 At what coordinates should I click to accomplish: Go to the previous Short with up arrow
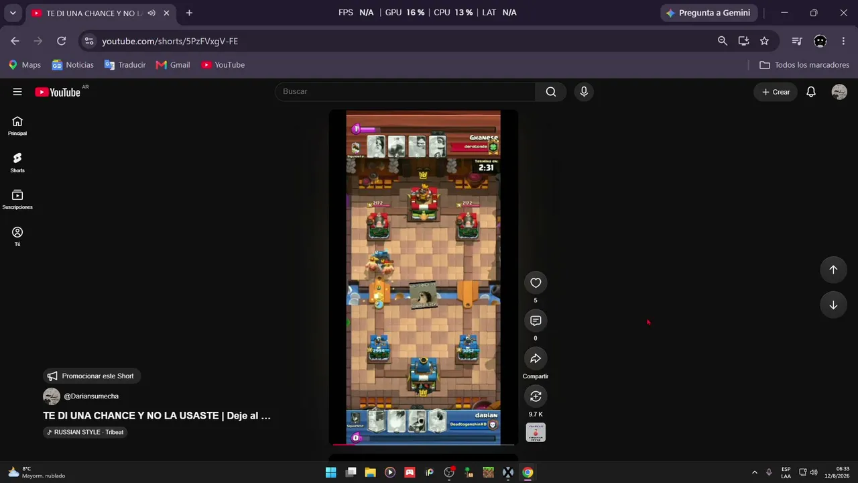[x=833, y=270]
